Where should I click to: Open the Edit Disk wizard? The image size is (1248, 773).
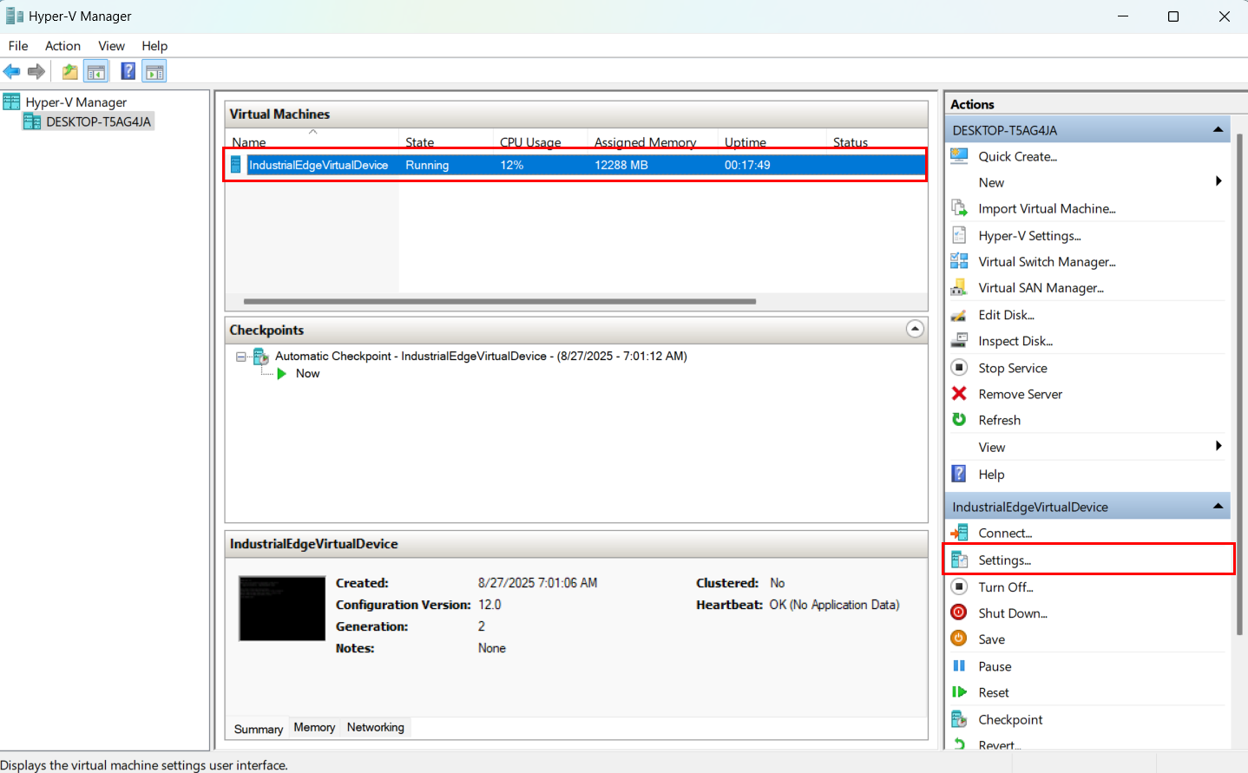(1005, 314)
